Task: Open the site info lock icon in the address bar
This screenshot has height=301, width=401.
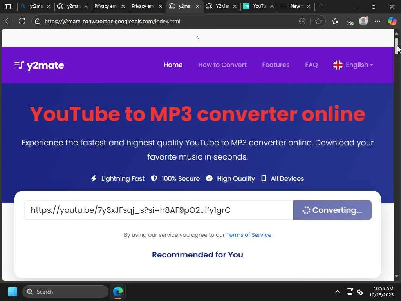Action: tap(38, 21)
